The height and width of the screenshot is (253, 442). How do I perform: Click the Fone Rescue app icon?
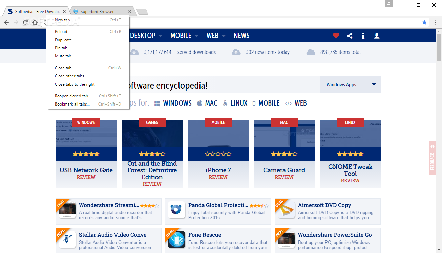coord(176,239)
